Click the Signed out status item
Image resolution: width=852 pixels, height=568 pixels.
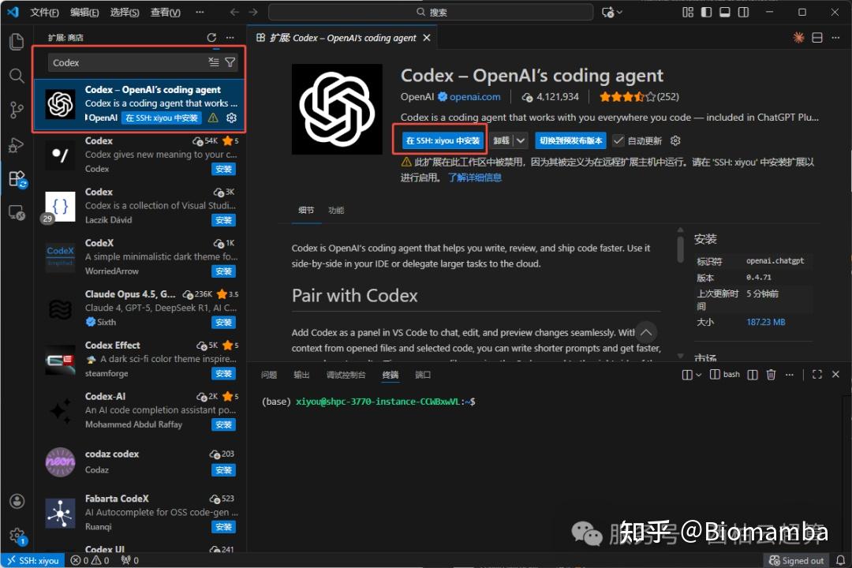click(796, 560)
